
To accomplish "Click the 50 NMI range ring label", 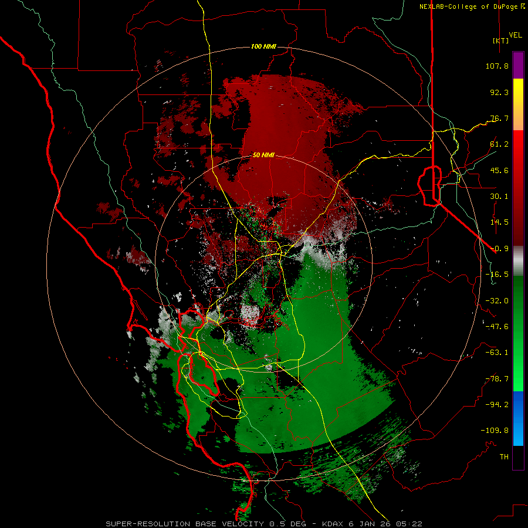I will coord(263,155).
